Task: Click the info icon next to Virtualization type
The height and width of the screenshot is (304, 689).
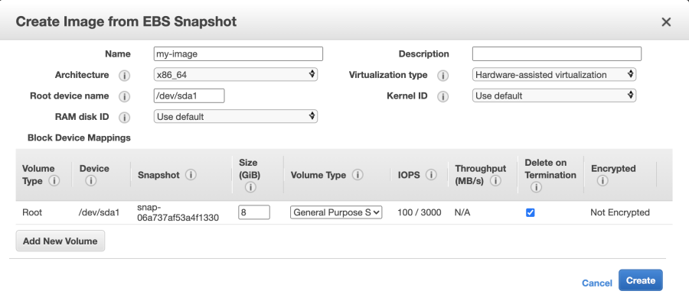Action: [x=443, y=76]
